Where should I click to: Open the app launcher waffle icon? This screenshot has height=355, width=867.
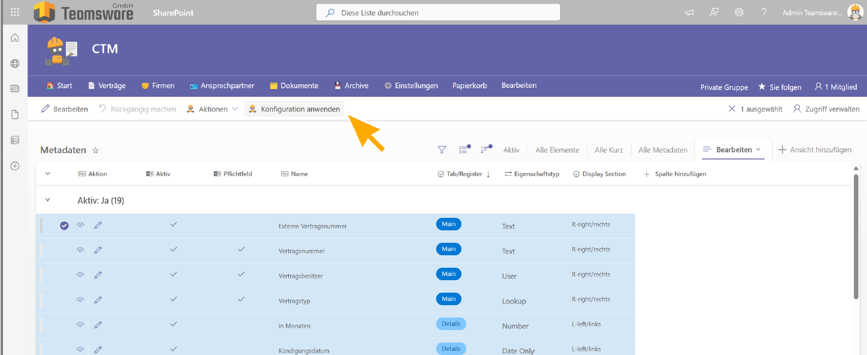coord(15,12)
